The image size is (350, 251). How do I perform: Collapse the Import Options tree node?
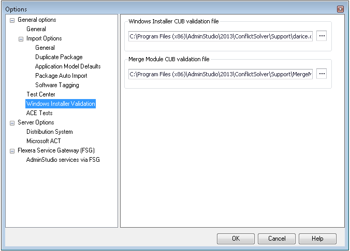tap(20, 39)
